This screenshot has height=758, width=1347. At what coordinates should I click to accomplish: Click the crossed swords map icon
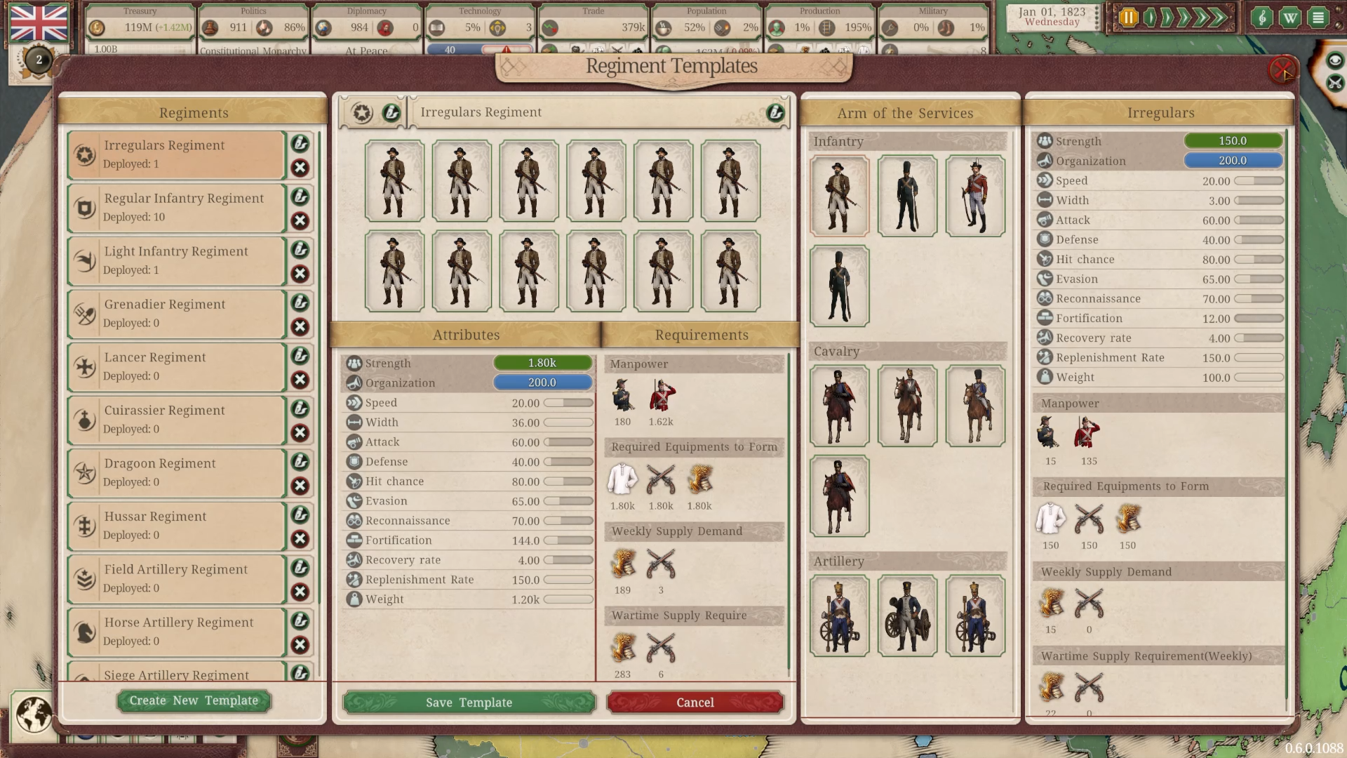pos(1334,83)
